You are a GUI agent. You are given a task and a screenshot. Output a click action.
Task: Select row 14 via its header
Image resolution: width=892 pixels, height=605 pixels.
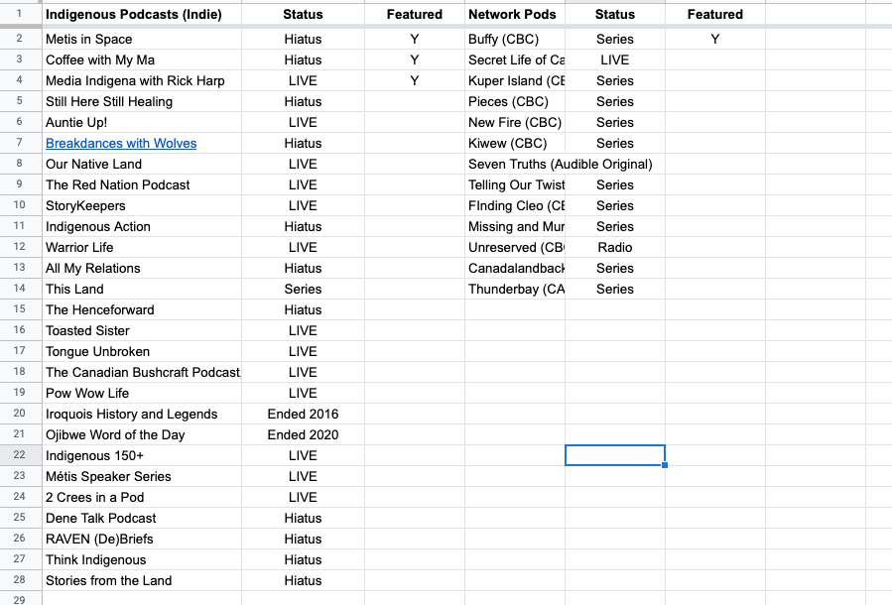coord(20,289)
